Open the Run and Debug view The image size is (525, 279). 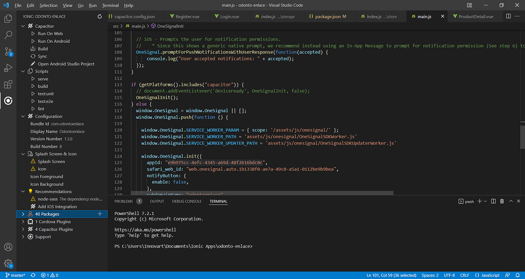coord(8,68)
